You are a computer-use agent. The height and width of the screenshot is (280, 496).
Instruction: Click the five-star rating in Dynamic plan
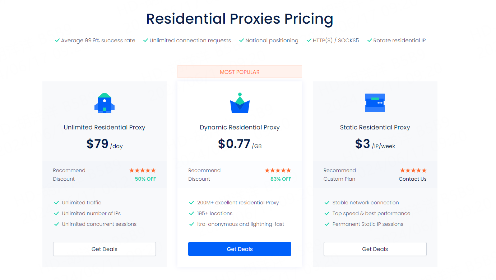tap(278, 170)
